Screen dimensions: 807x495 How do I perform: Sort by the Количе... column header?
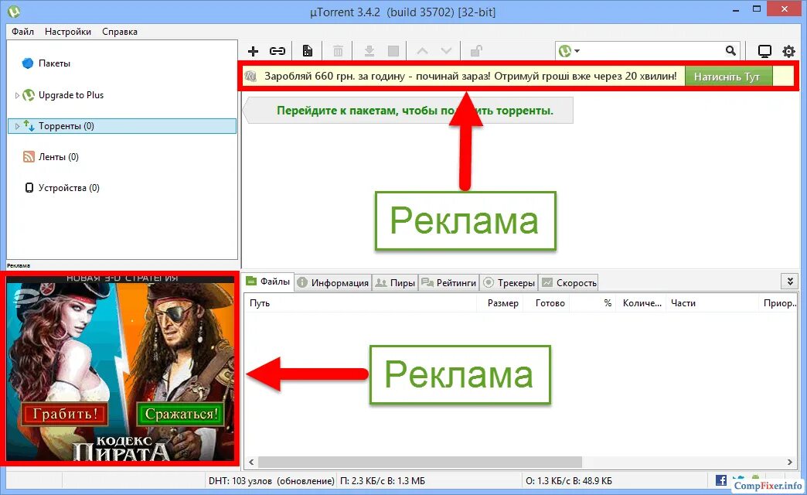pyautogui.click(x=641, y=303)
